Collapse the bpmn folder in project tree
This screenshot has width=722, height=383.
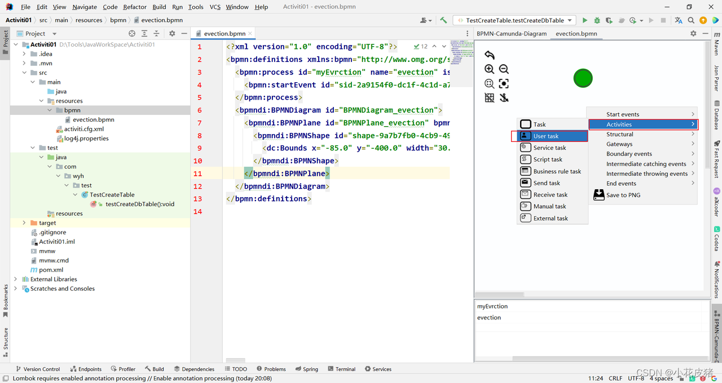[x=50, y=110]
